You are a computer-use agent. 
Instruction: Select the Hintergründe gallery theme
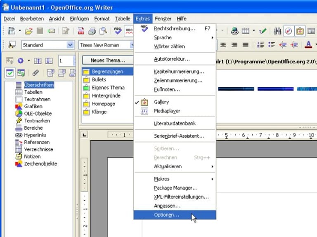pos(106,96)
